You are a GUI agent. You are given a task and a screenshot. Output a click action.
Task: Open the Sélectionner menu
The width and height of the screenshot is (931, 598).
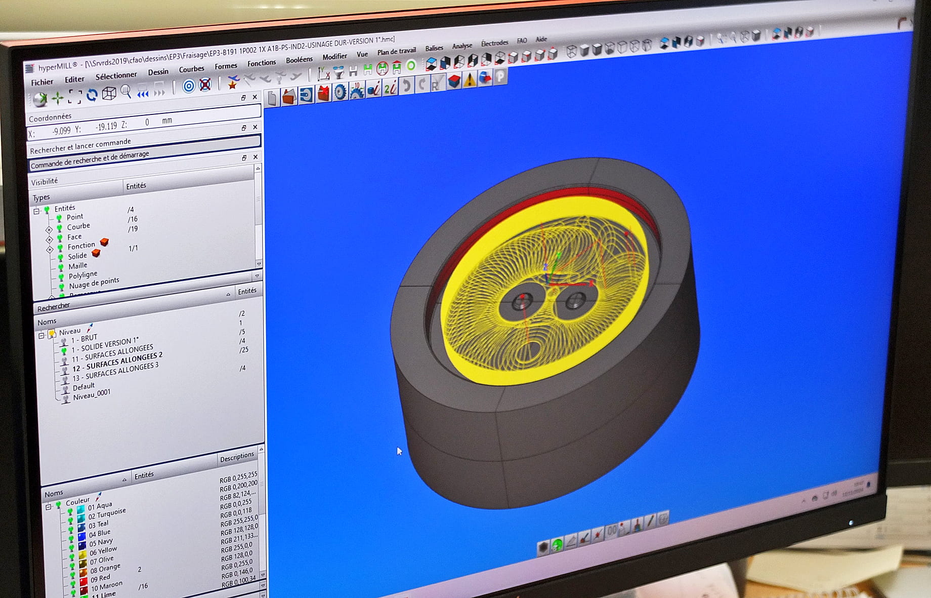click(116, 75)
